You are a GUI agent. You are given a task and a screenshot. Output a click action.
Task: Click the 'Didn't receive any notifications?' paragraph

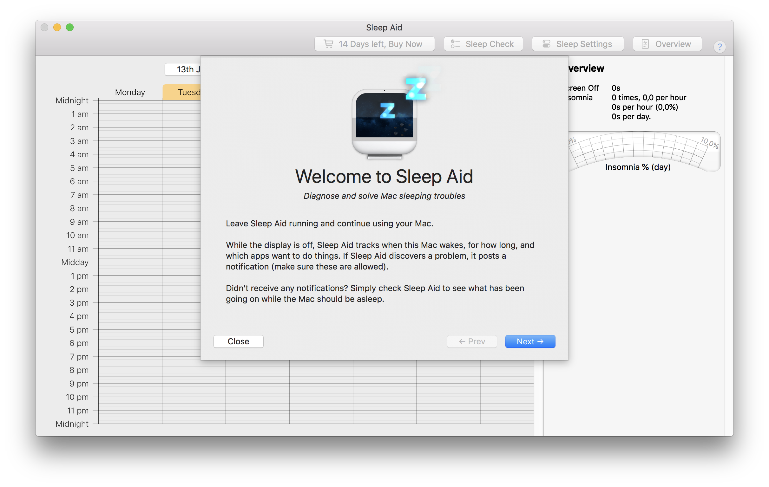click(x=375, y=293)
